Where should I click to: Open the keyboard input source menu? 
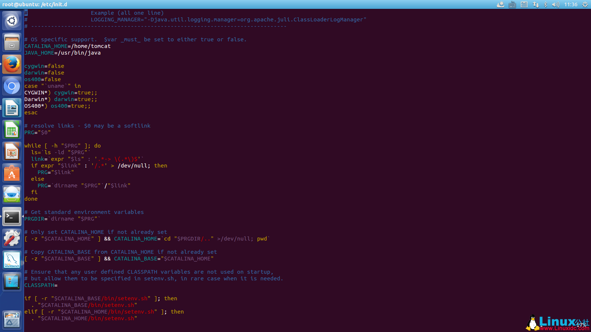pyautogui.click(x=512, y=5)
